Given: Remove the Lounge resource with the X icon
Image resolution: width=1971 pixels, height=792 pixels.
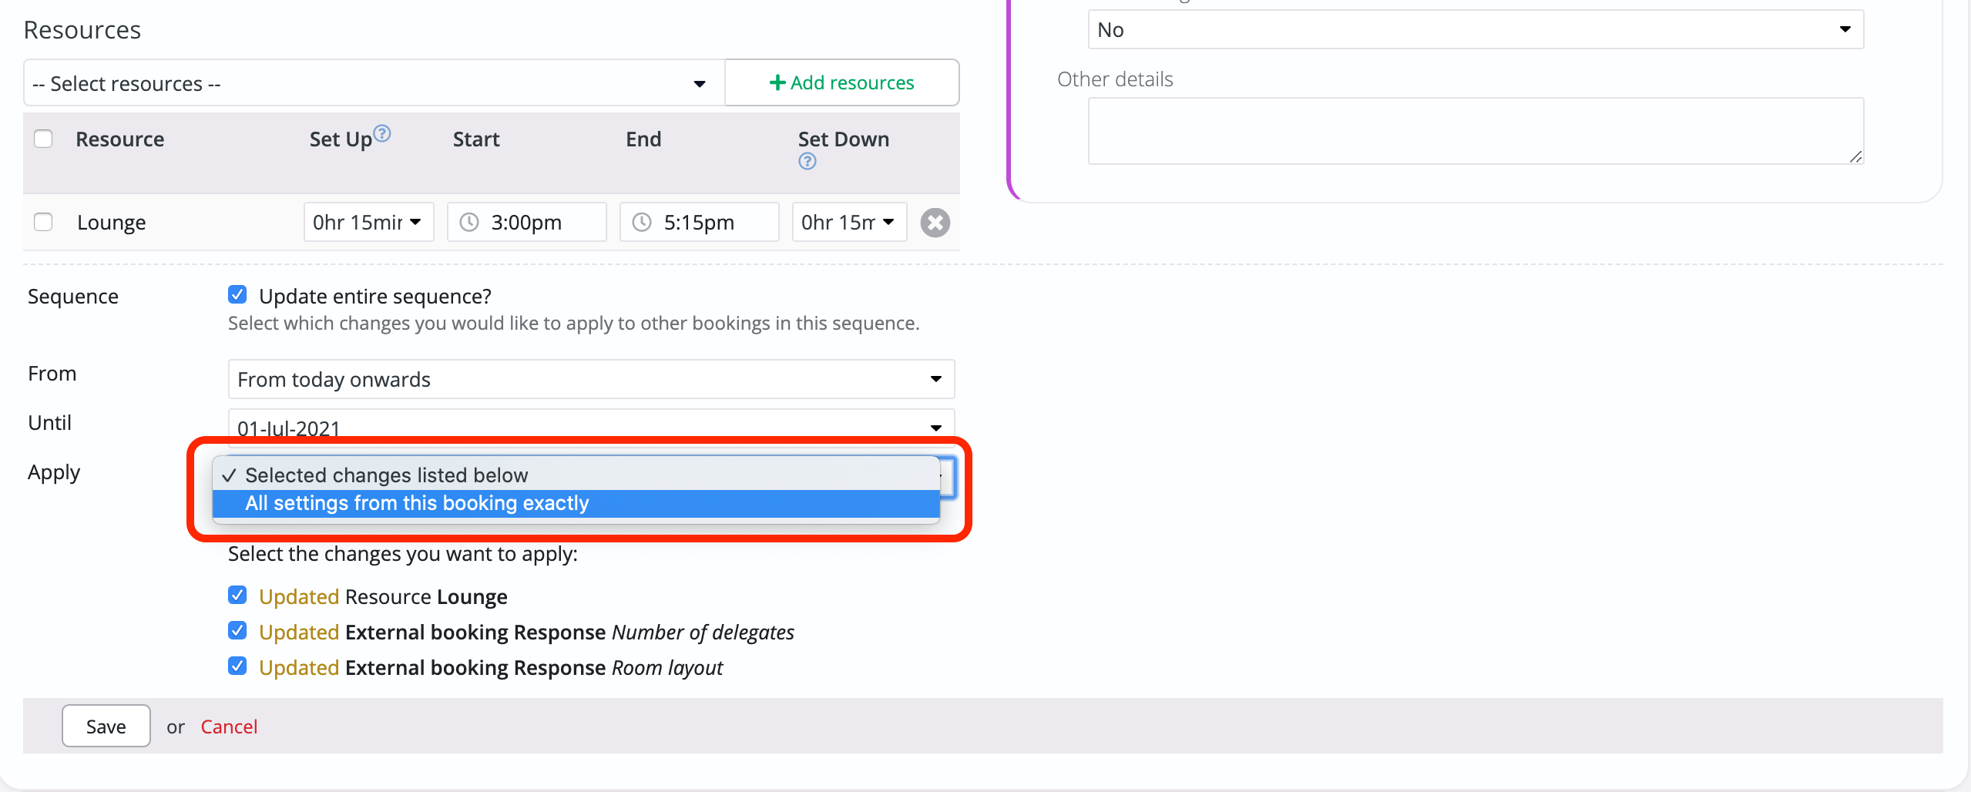Looking at the screenshot, I should pyautogui.click(x=934, y=223).
